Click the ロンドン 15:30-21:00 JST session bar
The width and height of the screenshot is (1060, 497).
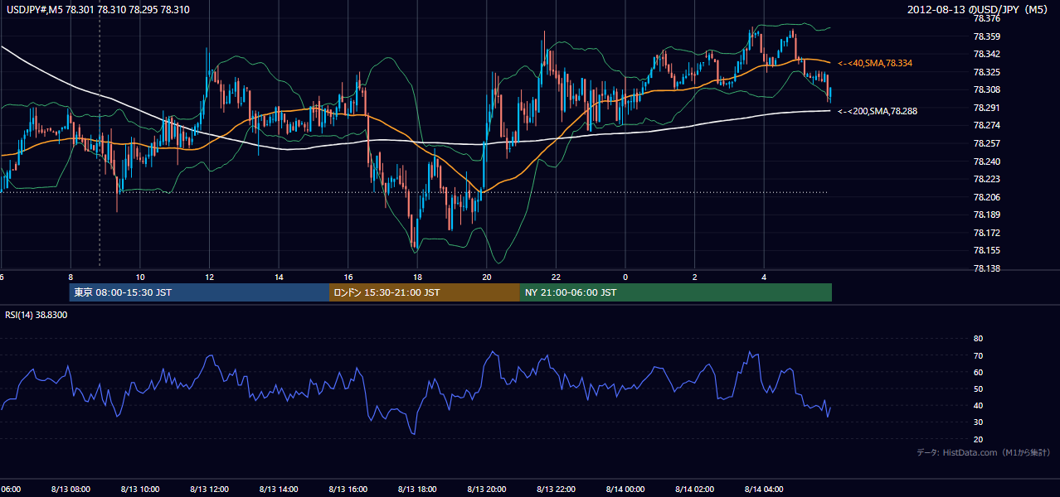coord(425,292)
